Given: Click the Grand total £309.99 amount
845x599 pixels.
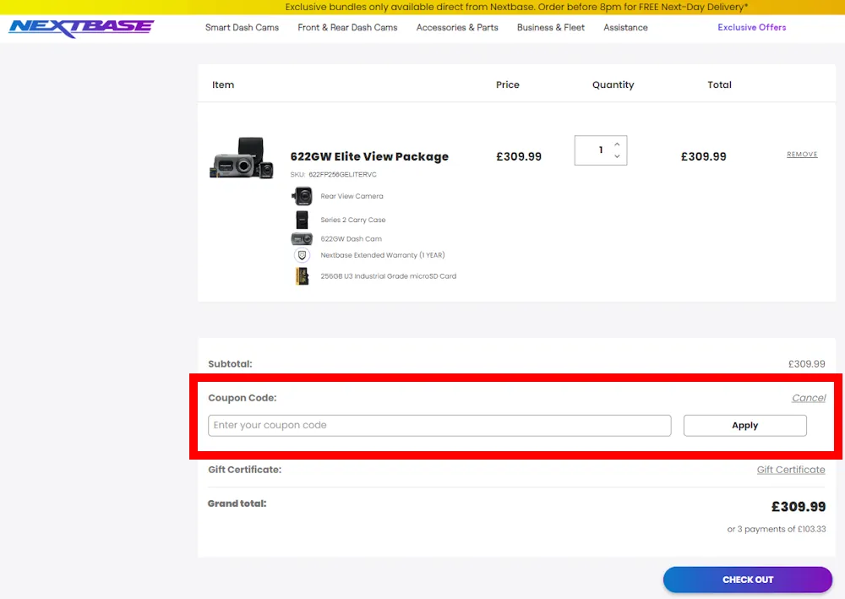Looking at the screenshot, I should point(799,506).
